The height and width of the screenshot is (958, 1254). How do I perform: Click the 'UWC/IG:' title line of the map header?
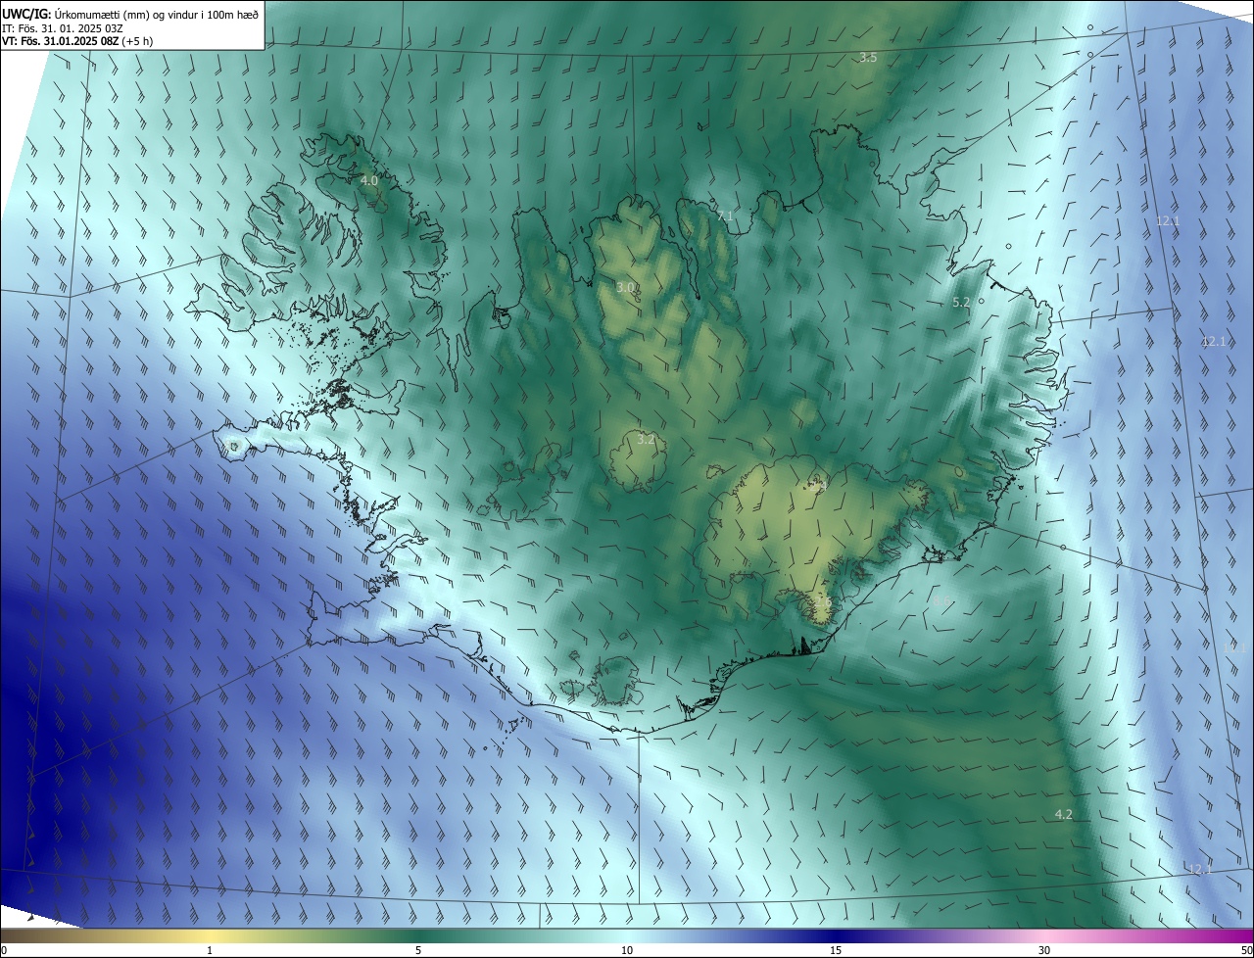(x=130, y=14)
